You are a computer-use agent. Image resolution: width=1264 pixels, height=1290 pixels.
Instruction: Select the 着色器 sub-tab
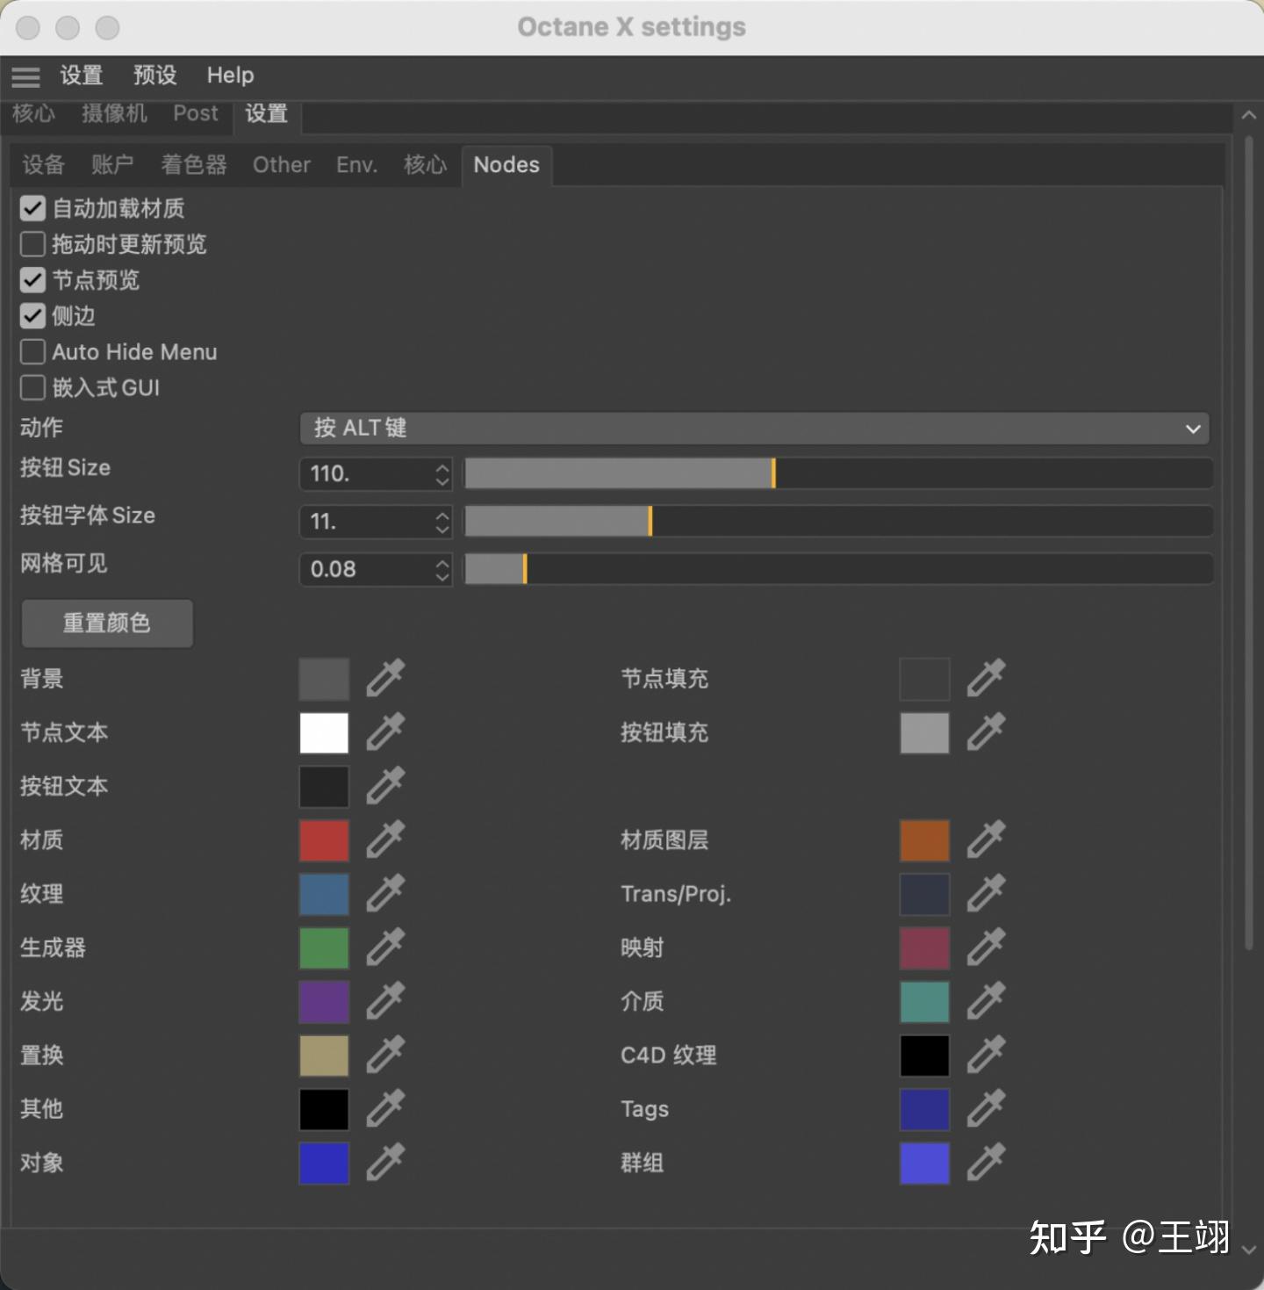click(194, 165)
